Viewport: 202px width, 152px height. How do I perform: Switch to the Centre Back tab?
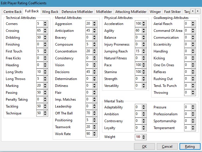12,12
